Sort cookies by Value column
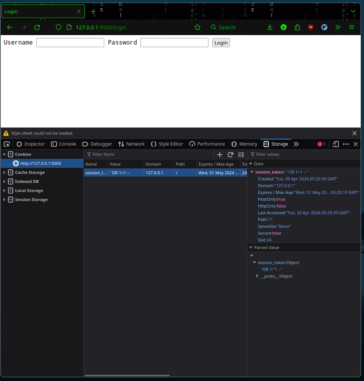This screenshot has width=364, height=381. tap(126, 164)
